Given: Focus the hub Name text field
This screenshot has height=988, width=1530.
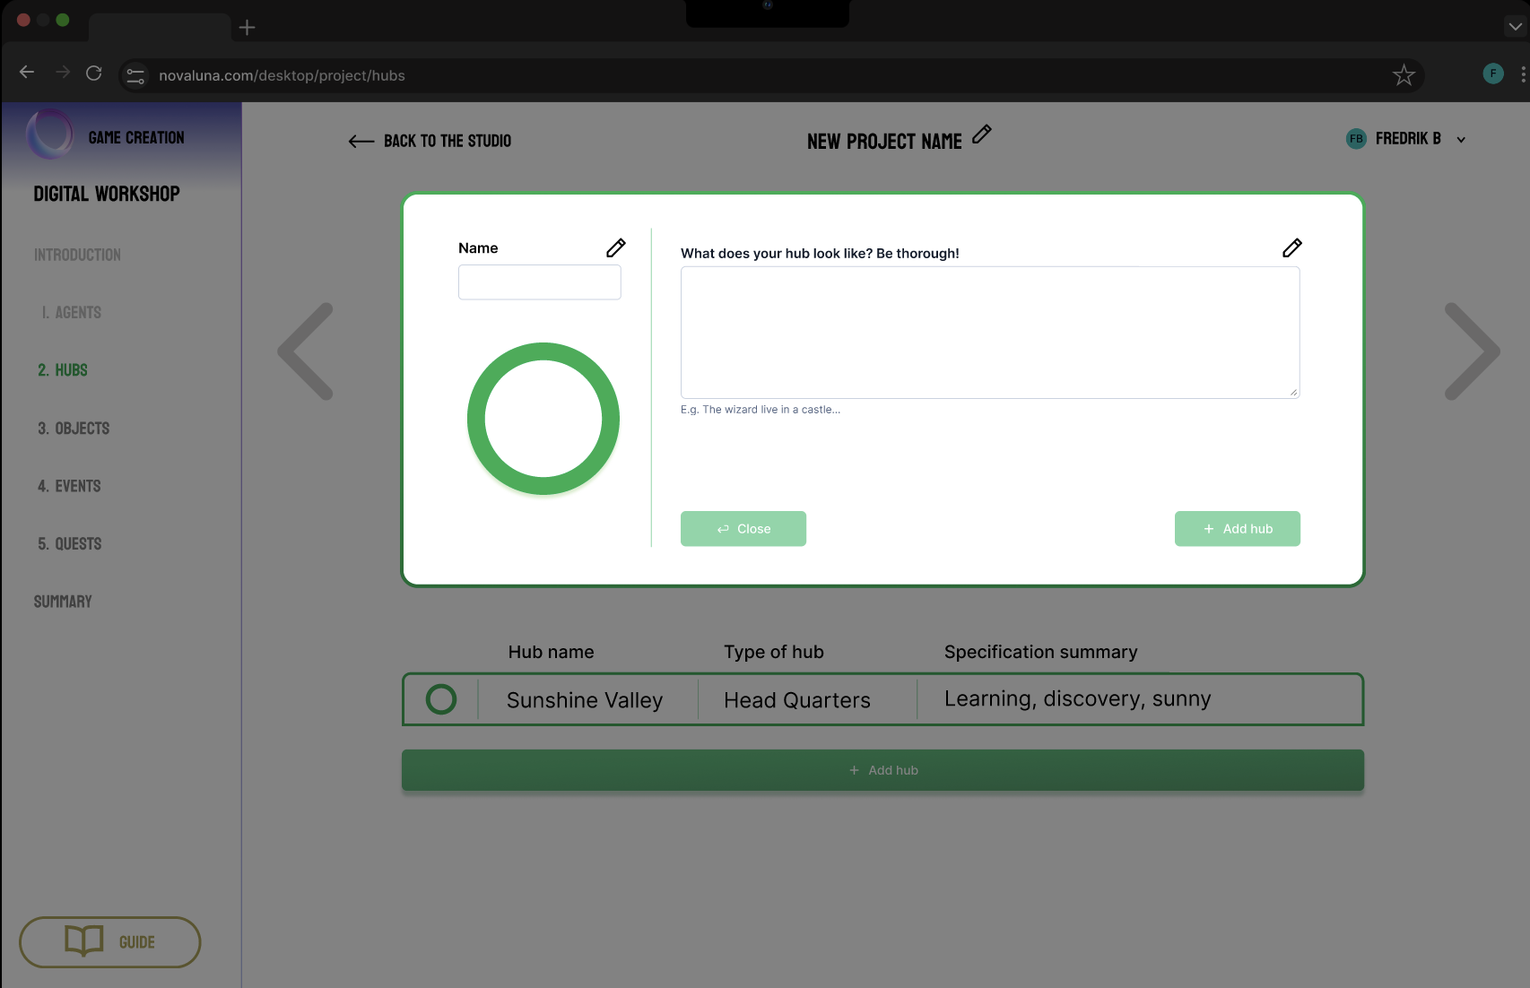Looking at the screenshot, I should pyautogui.click(x=539, y=282).
